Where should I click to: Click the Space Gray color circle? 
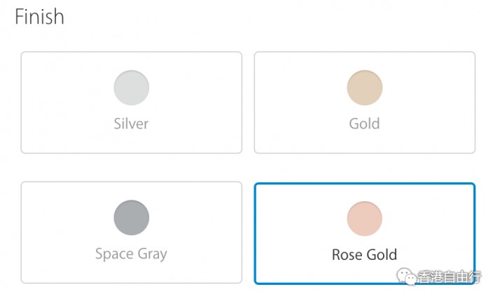pyautogui.click(x=131, y=218)
